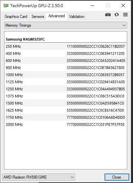Image resolution: width=133 pixels, height=183 pixels.
Task: Select the 1000 MHz row label
Action: pos(14,75)
